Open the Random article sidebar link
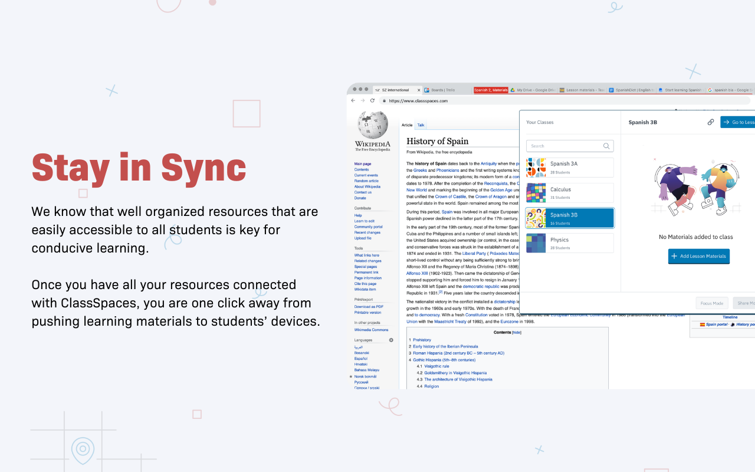 (x=366, y=181)
